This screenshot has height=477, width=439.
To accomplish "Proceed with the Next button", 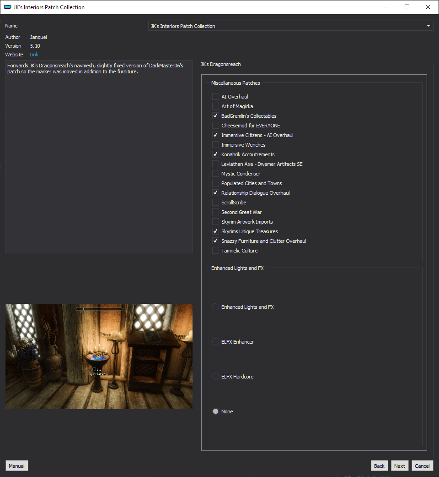I will coord(400,466).
